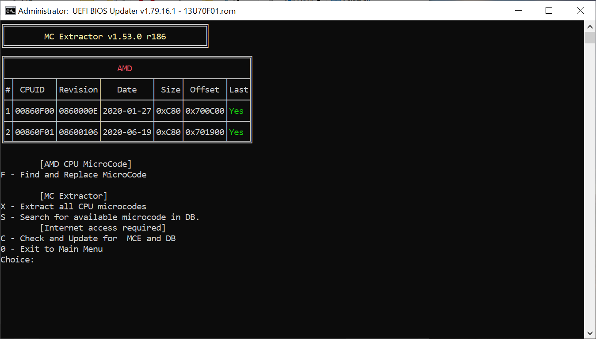Click the date 2020-06-19
Image resolution: width=596 pixels, height=339 pixels.
(x=127, y=132)
